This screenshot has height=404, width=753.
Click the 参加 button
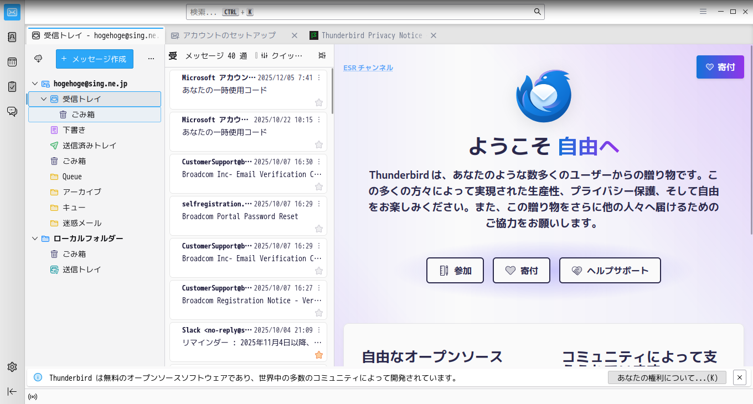[455, 271]
